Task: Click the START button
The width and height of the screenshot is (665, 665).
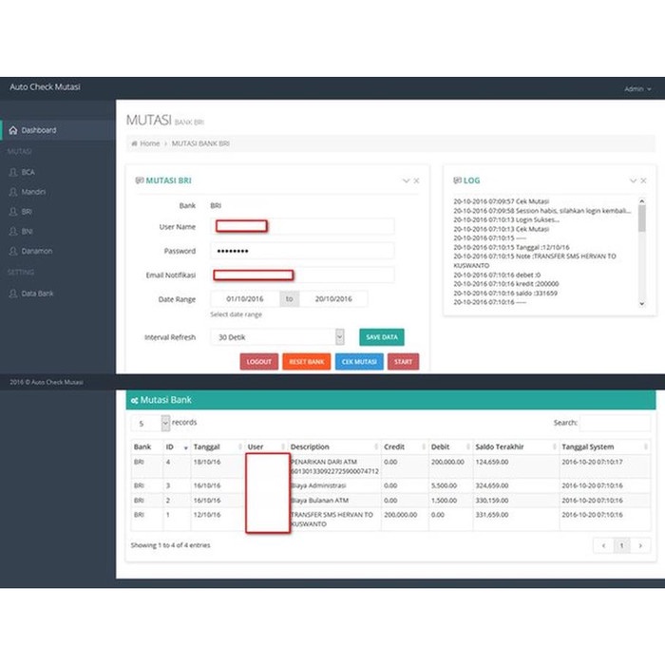Action: [x=403, y=362]
